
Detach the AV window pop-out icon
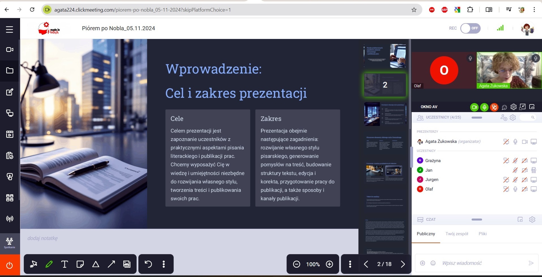(x=532, y=107)
